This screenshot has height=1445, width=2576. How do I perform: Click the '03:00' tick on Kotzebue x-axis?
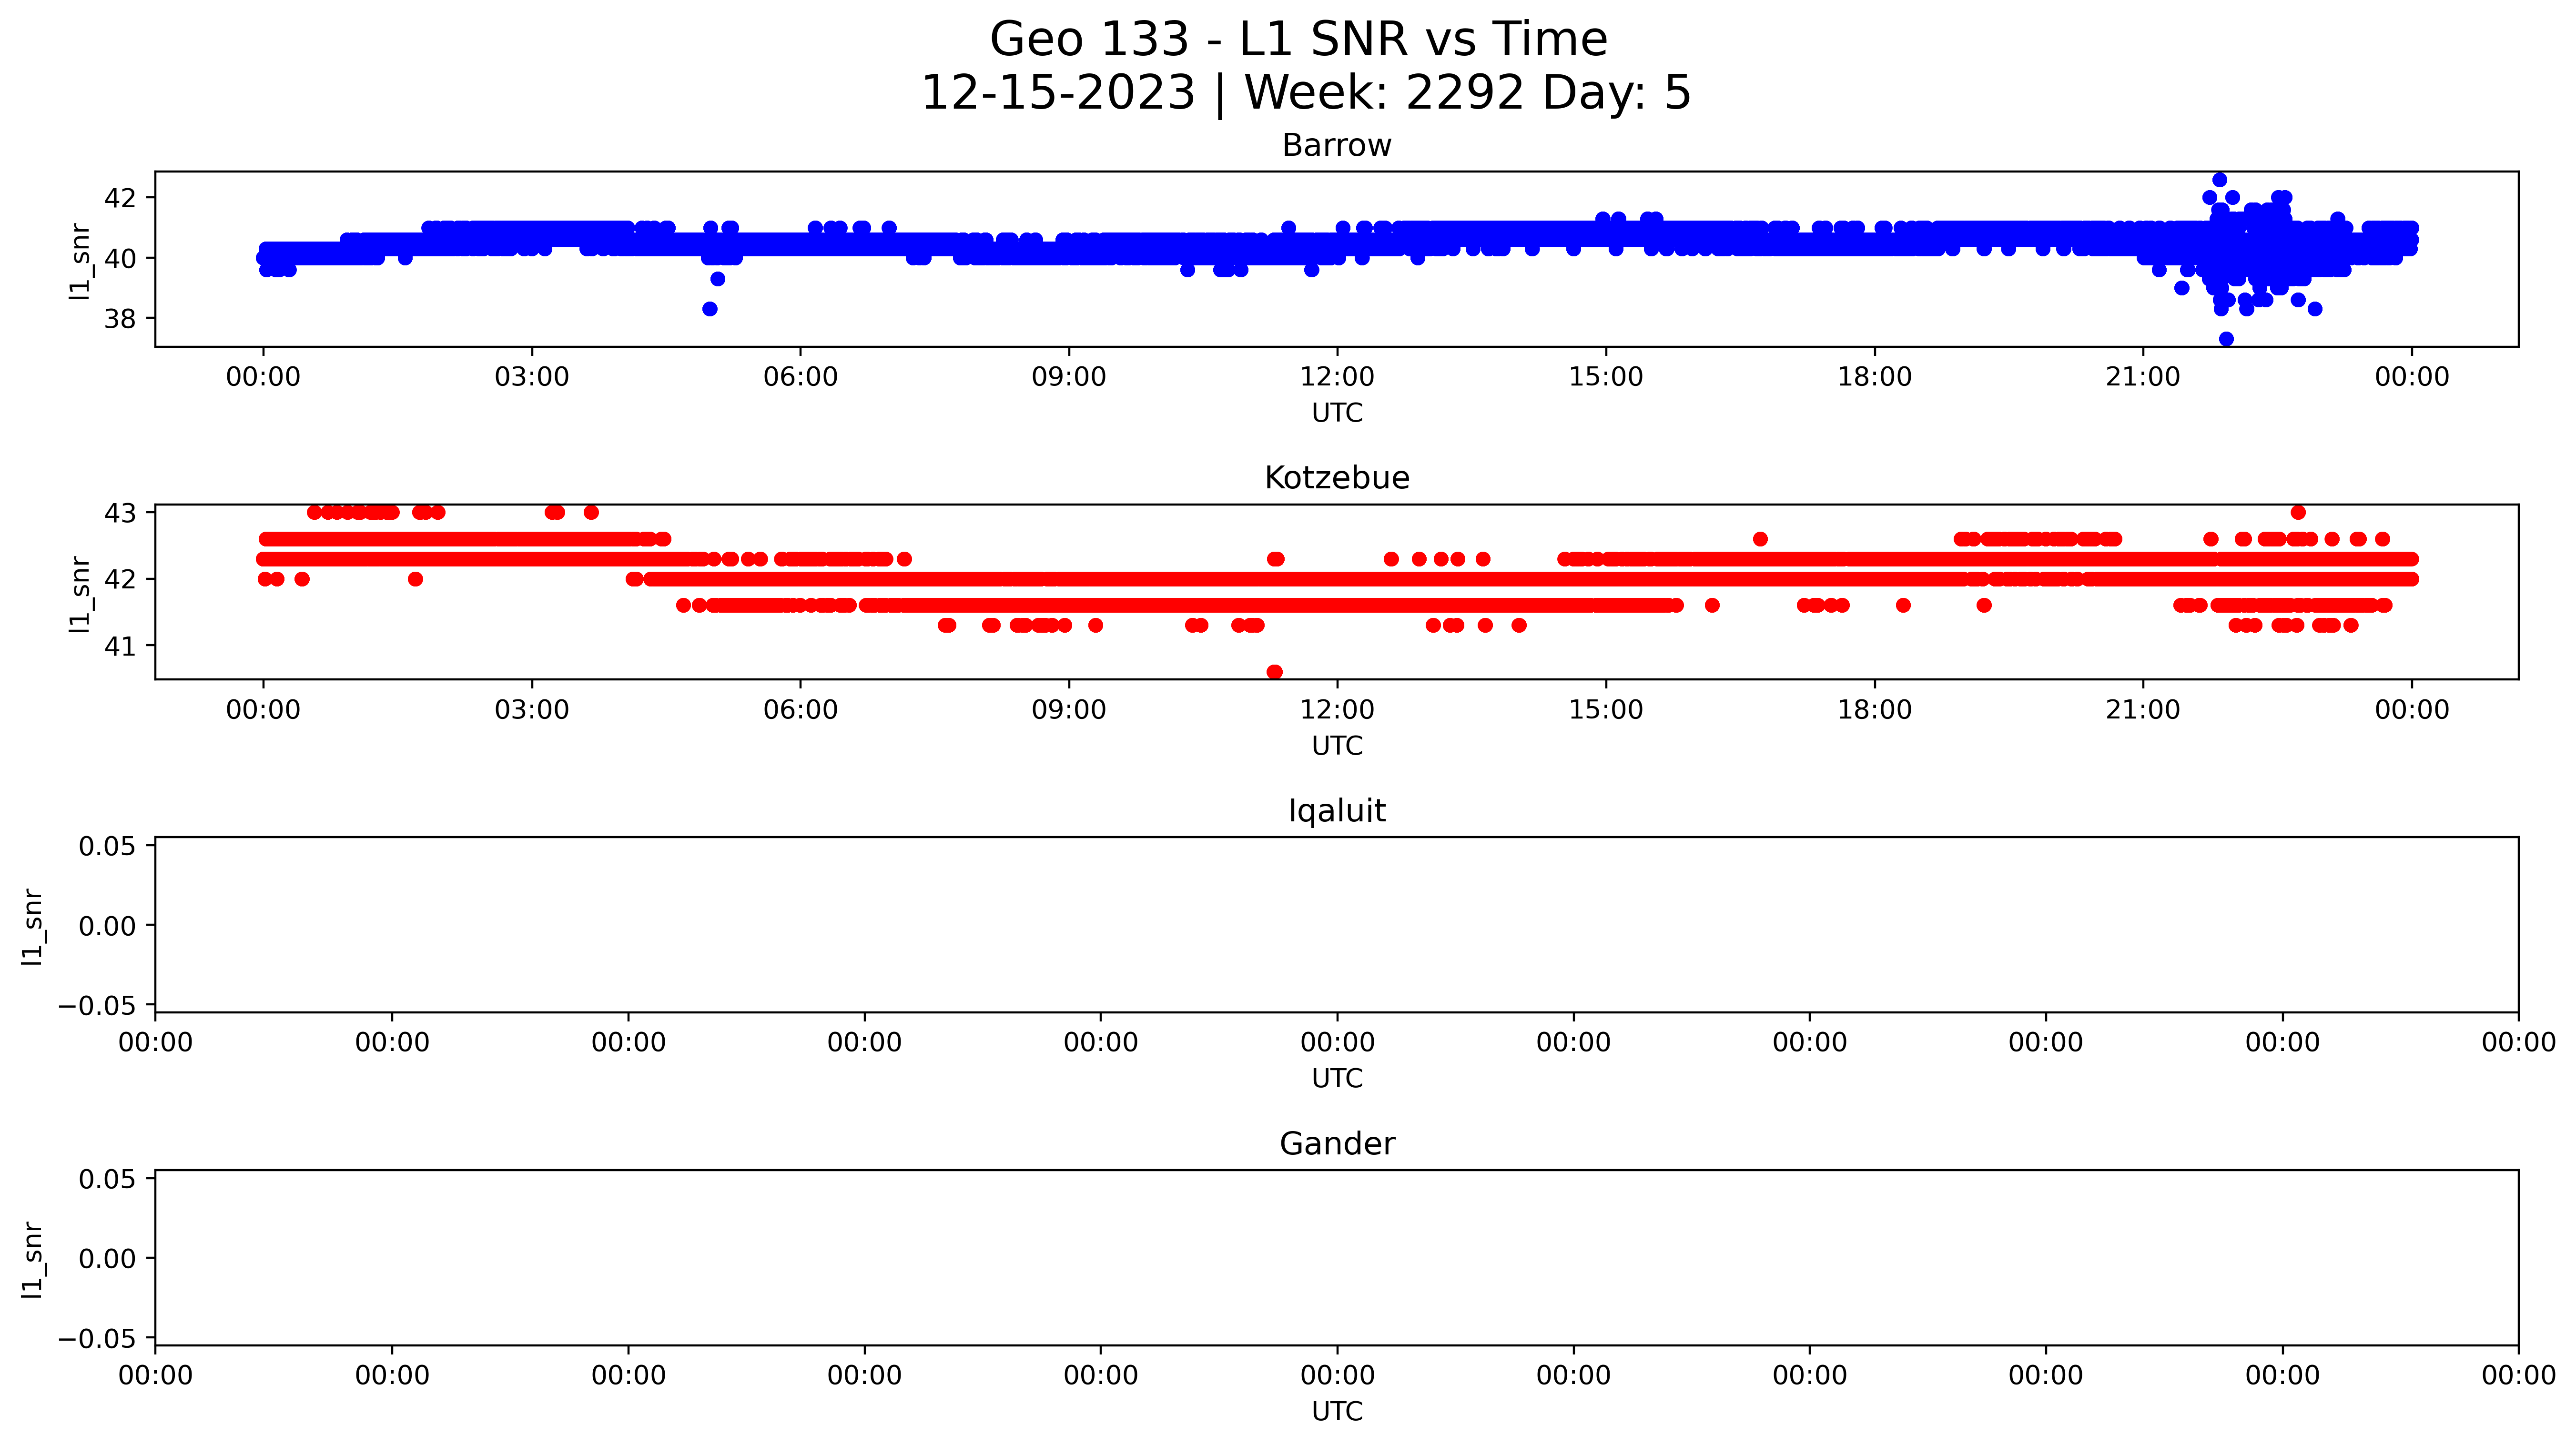tap(532, 710)
